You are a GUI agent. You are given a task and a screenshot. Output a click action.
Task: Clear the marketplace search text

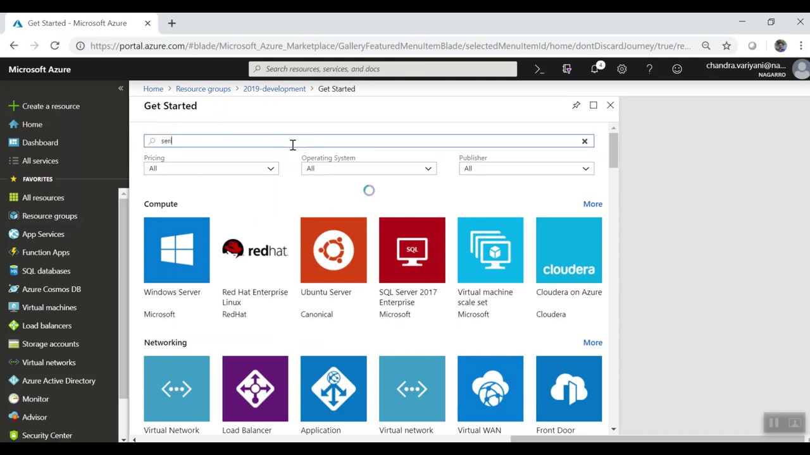pos(585,141)
